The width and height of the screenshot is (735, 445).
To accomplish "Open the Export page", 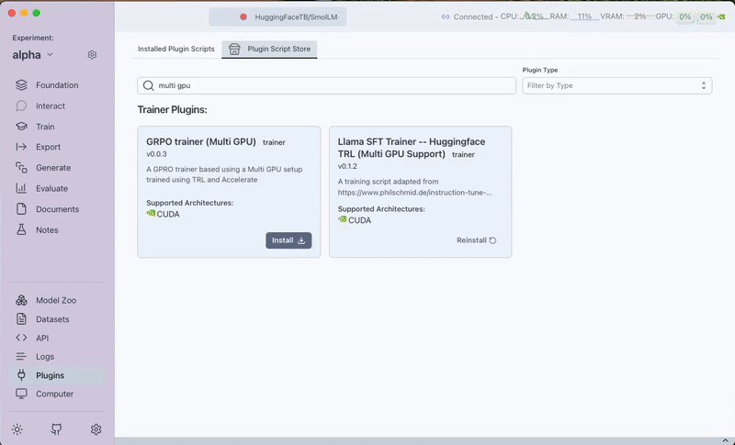I will pyautogui.click(x=48, y=147).
